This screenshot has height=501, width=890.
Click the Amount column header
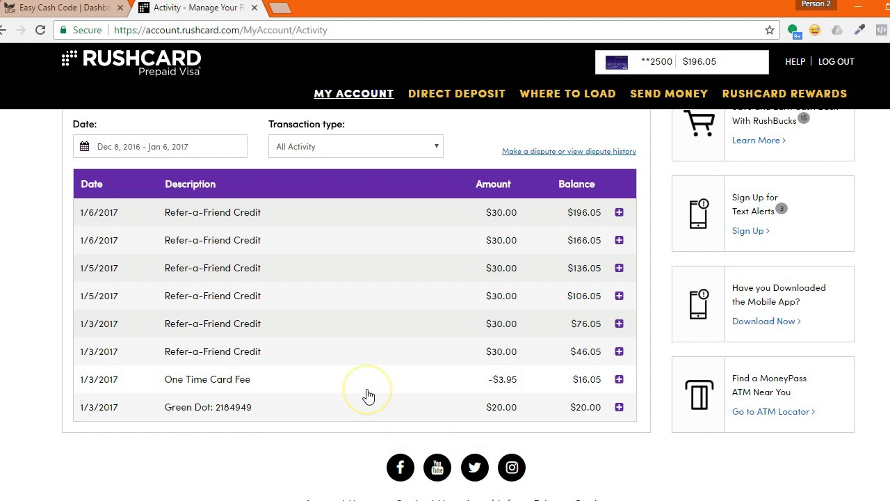click(x=493, y=184)
